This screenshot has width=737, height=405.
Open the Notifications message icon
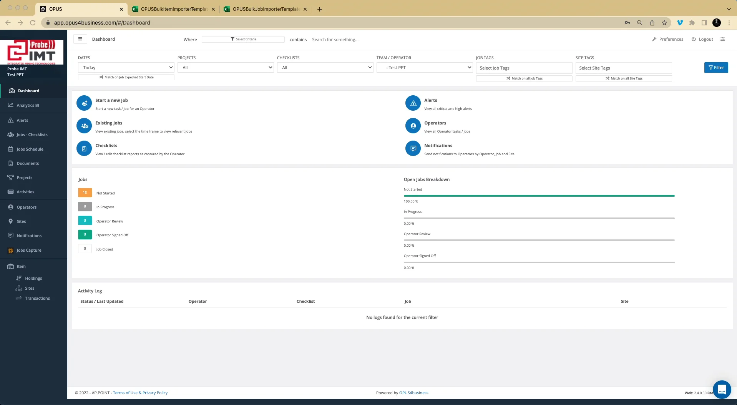click(413, 148)
